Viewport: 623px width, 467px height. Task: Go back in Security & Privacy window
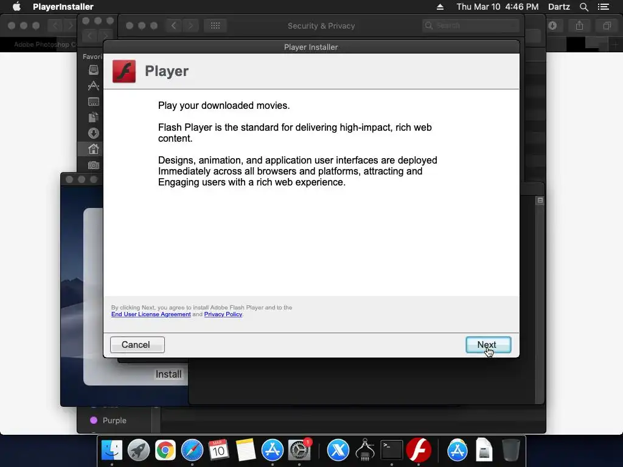[x=173, y=26]
